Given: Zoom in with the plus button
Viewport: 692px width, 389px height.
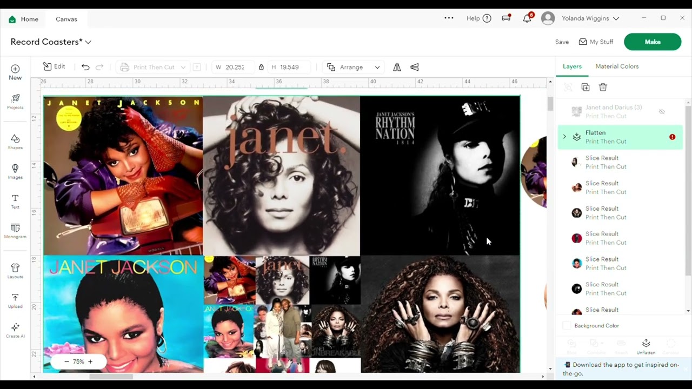Looking at the screenshot, I should pyautogui.click(x=90, y=361).
